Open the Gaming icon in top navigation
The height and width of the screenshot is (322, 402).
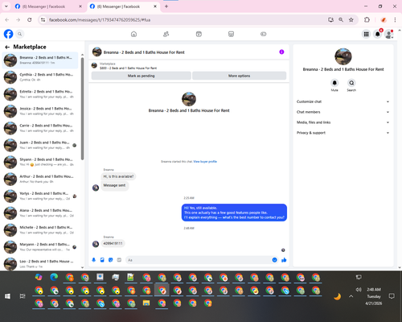[x=264, y=34]
